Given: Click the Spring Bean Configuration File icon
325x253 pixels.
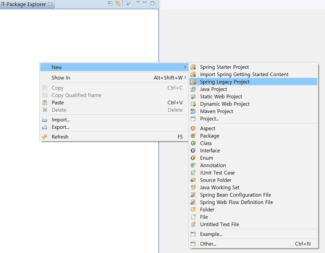Looking at the screenshot, I should 193,194.
